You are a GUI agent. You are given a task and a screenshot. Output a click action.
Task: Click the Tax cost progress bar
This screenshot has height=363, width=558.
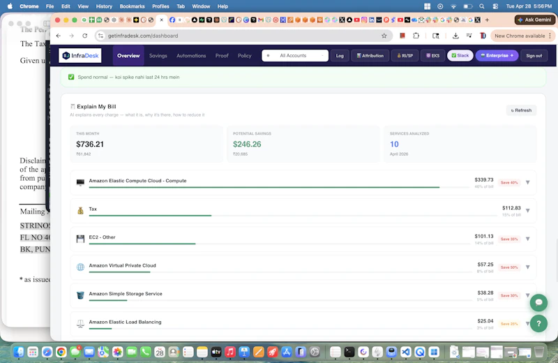(x=293, y=216)
